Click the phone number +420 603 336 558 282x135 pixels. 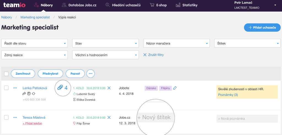pyautogui.click(x=34, y=99)
